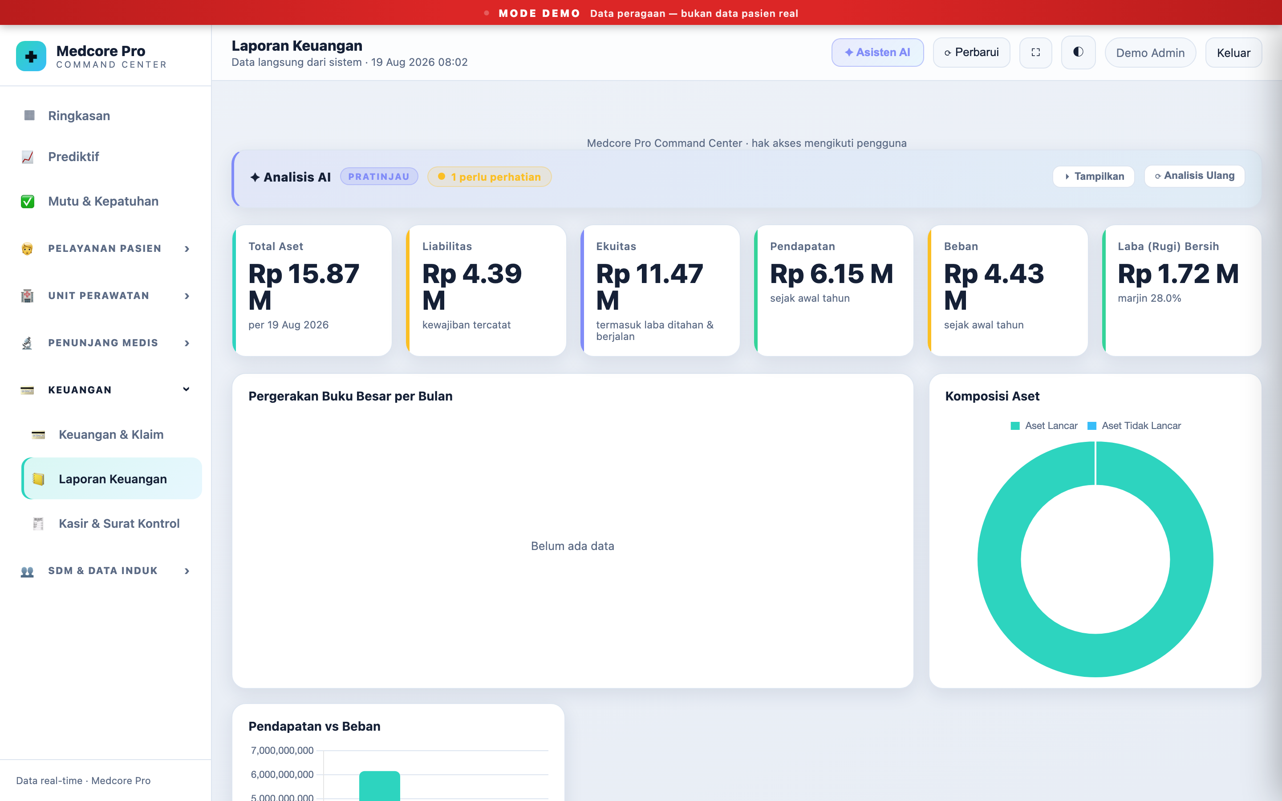This screenshot has width=1282, height=801.
Task: Click the Kasir & Surat Kontrol receipt icon
Action: click(38, 523)
